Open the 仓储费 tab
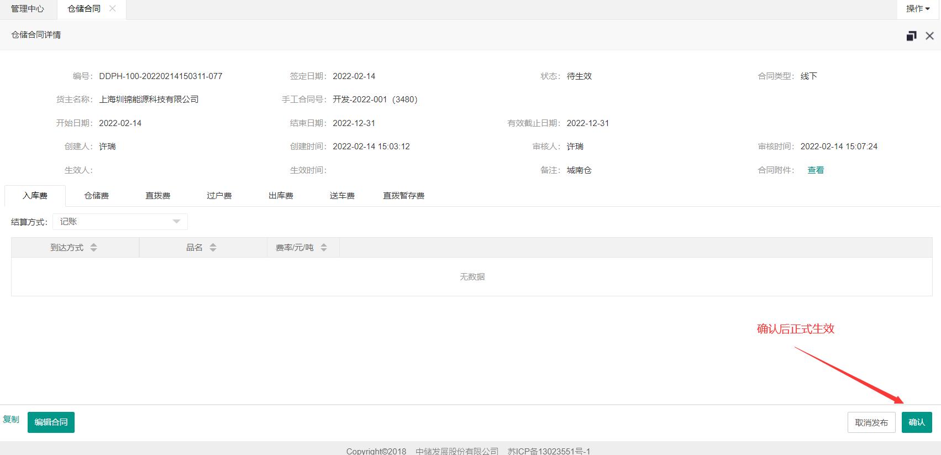This screenshot has width=941, height=455. coord(96,196)
